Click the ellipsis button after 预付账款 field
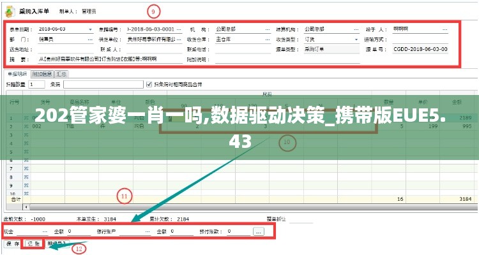The width and height of the screenshot is (479, 255). pos(259,231)
